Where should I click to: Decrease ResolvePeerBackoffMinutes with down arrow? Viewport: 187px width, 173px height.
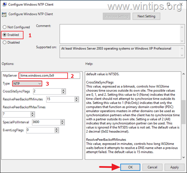click(x=76, y=101)
